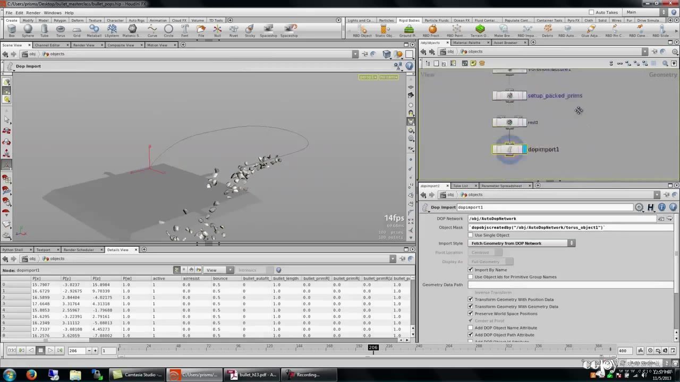Viewport: 680px width, 382px height.
Task: Select the Null shelf tool
Action: [217, 31]
